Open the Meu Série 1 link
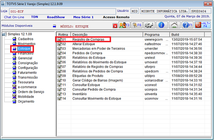 (x=84, y=17)
